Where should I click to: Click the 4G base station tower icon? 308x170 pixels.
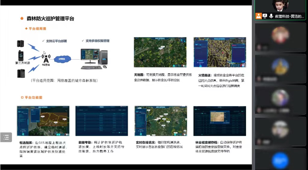click(46, 58)
